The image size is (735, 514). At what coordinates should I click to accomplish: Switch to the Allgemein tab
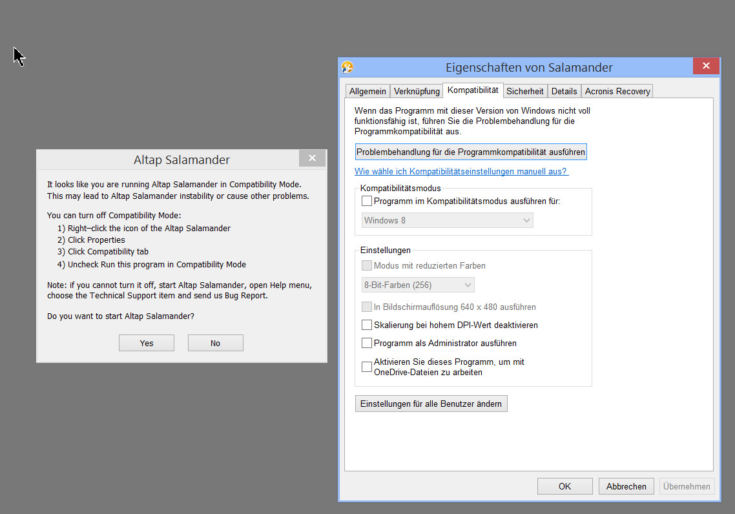point(367,91)
